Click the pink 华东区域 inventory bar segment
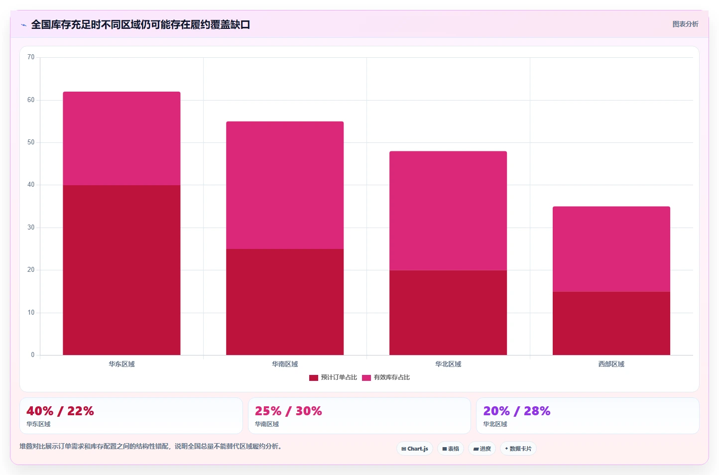The image size is (719, 475). coord(121,138)
